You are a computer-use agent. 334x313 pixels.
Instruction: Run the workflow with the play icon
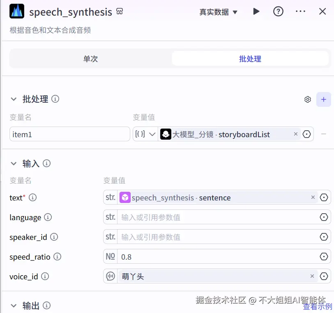[x=256, y=12]
